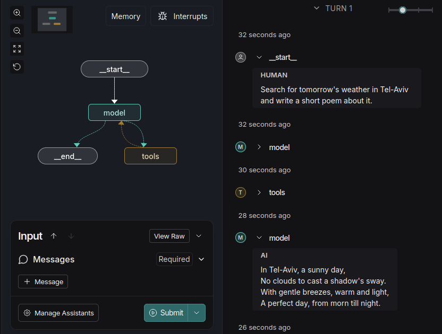The image size is (442, 334).
Task: Open the Interrupts panel
Action: [x=182, y=16]
